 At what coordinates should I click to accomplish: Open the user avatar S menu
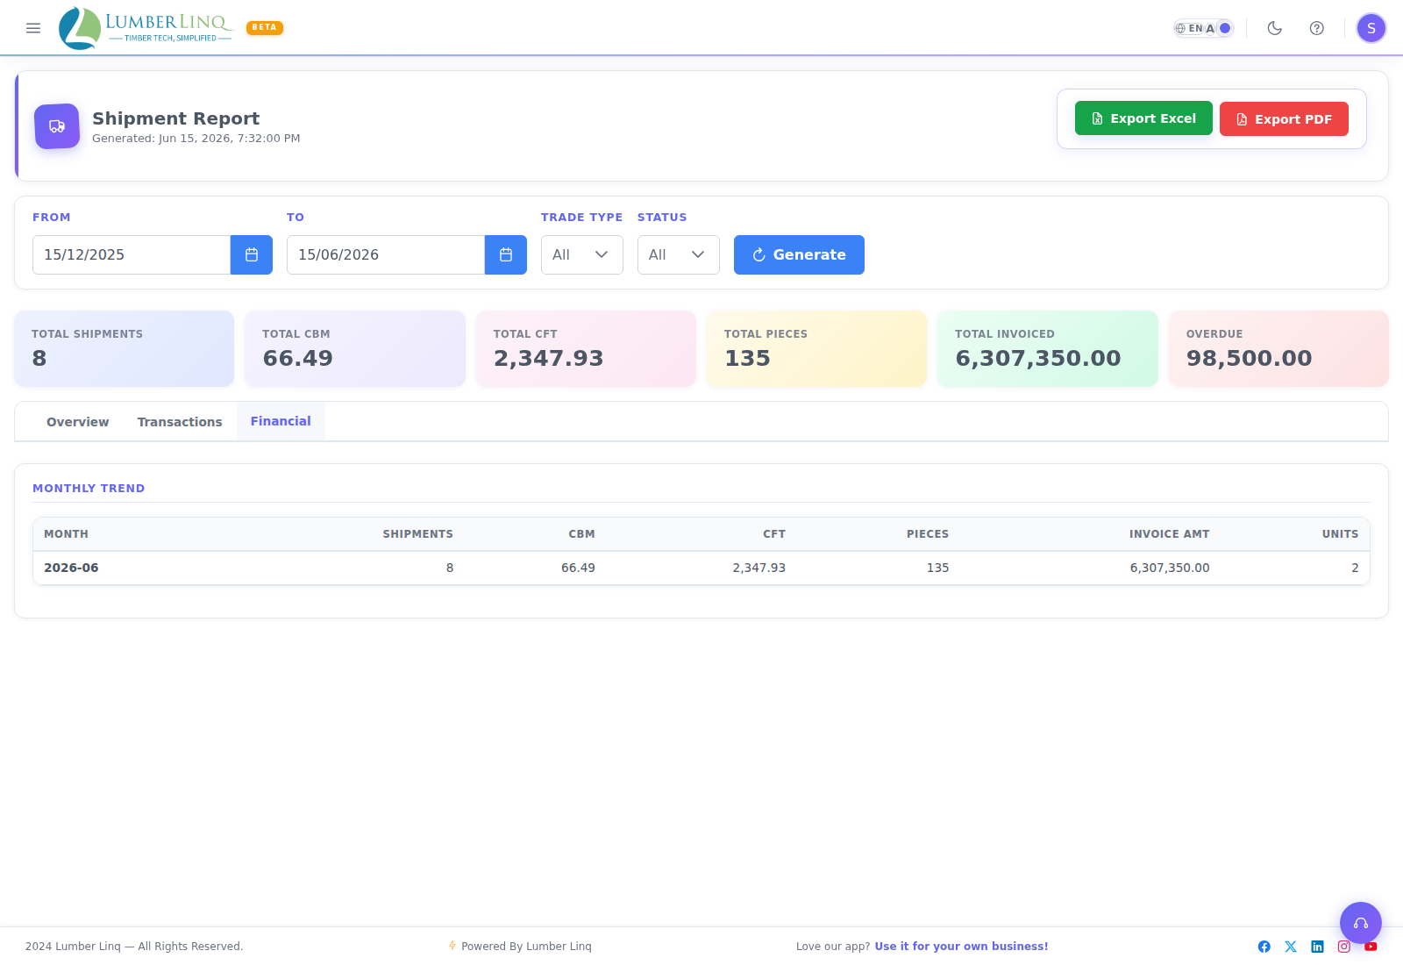[1371, 28]
